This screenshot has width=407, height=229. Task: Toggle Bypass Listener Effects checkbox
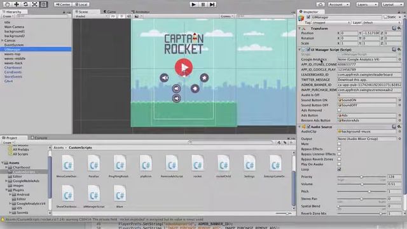pos(339,154)
